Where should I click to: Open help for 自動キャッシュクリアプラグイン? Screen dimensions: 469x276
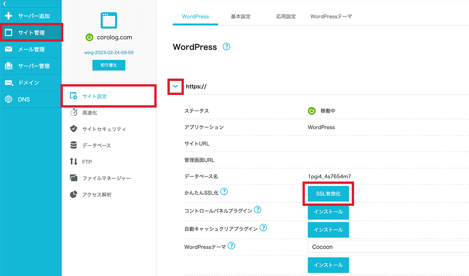pos(263,228)
